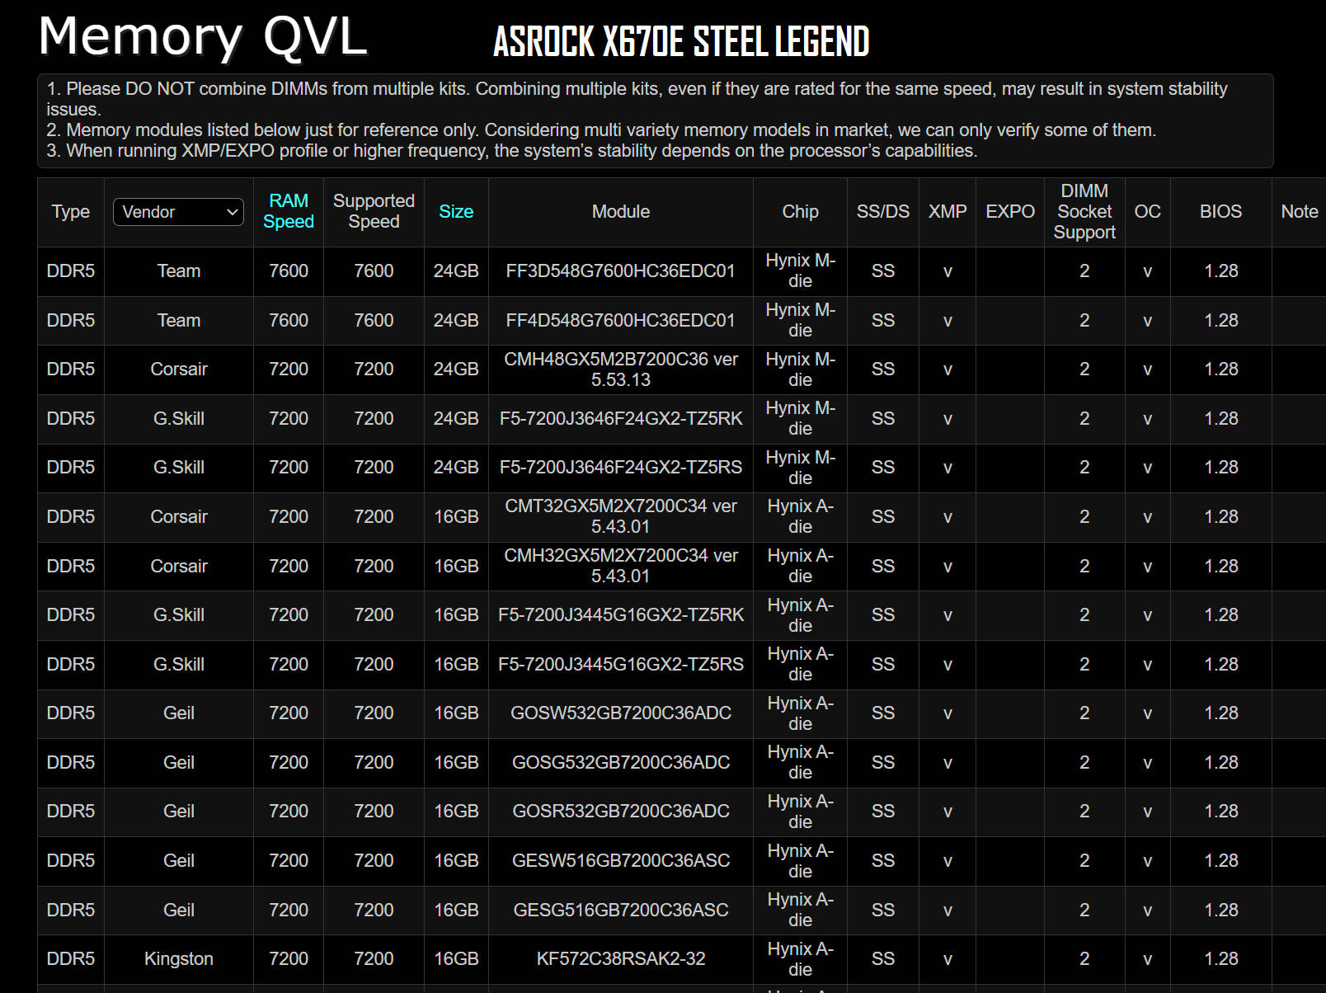Click Hynix M-die chip in FF4D548G7600HC36EDC01 row
Screen dimensions: 1326x993
pos(800,321)
